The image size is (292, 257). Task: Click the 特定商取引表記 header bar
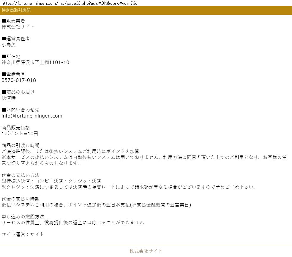click(x=146, y=10)
